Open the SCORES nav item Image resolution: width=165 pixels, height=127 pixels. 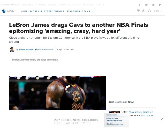tap(34, 11)
